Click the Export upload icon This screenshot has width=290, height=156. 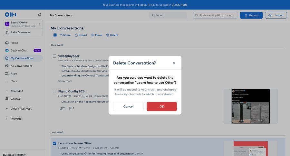click(76, 35)
